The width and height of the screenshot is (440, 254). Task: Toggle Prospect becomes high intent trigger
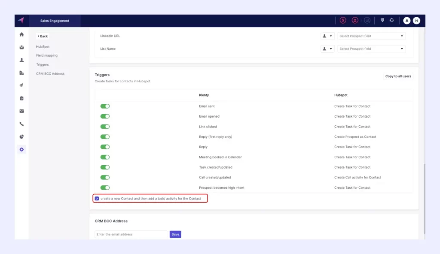pos(105,187)
